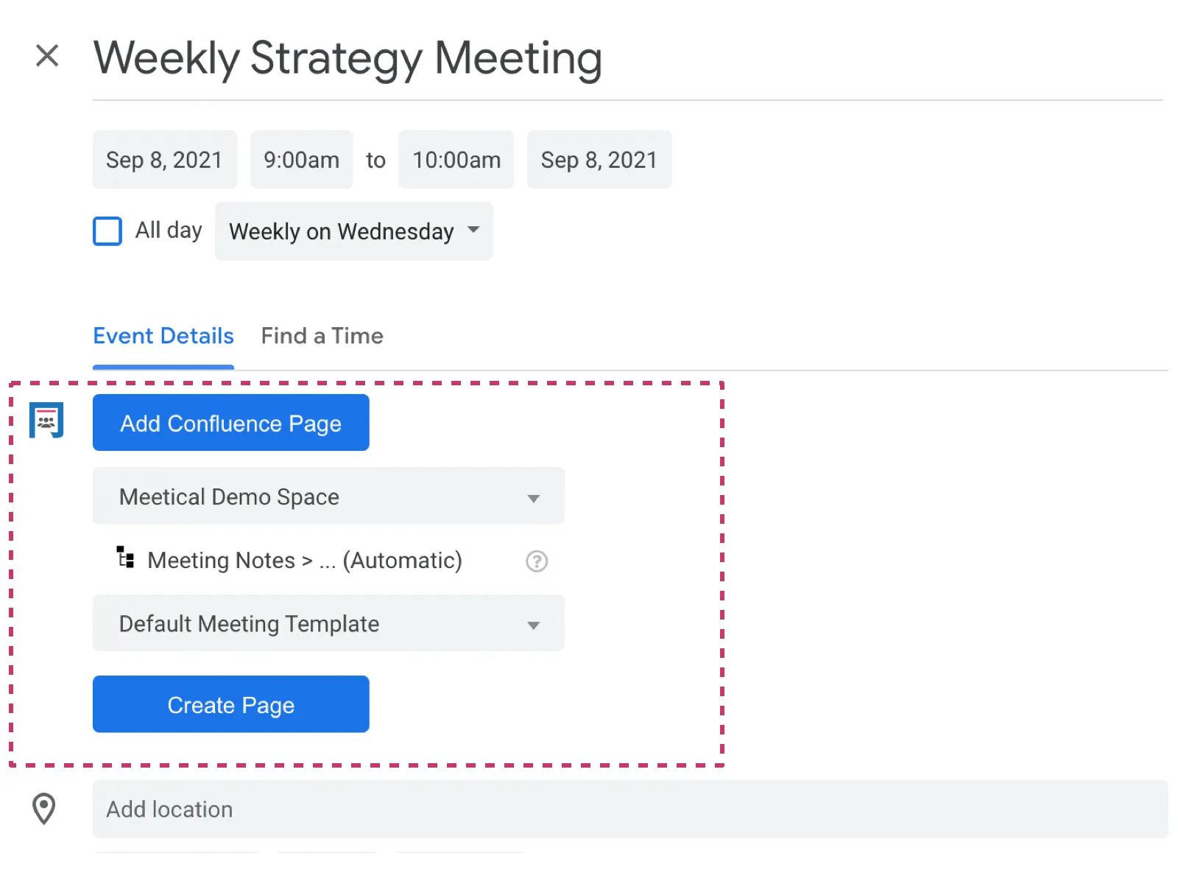
Task: Open the Default Meeting Template dropdown
Action: click(328, 623)
